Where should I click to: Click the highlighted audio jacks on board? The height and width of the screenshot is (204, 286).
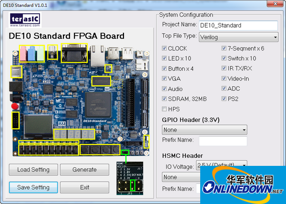(31, 54)
